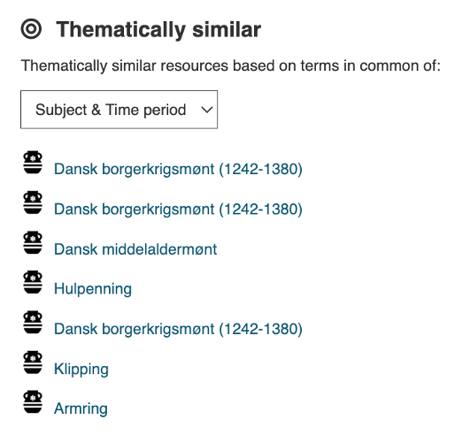Click the urn icon next to Klipping
Image resolution: width=455 pixels, height=435 pixels.
[33, 362]
